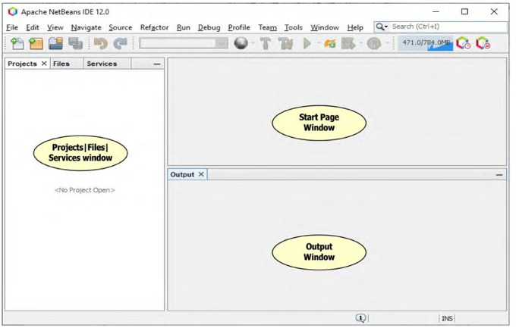Image resolution: width=516 pixels, height=331 pixels.
Task: Close the Projects tab
Action: tap(44, 64)
